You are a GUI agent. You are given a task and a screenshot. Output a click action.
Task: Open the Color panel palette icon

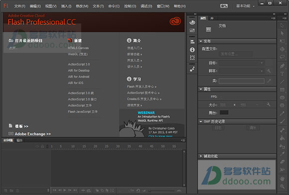(192, 22)
